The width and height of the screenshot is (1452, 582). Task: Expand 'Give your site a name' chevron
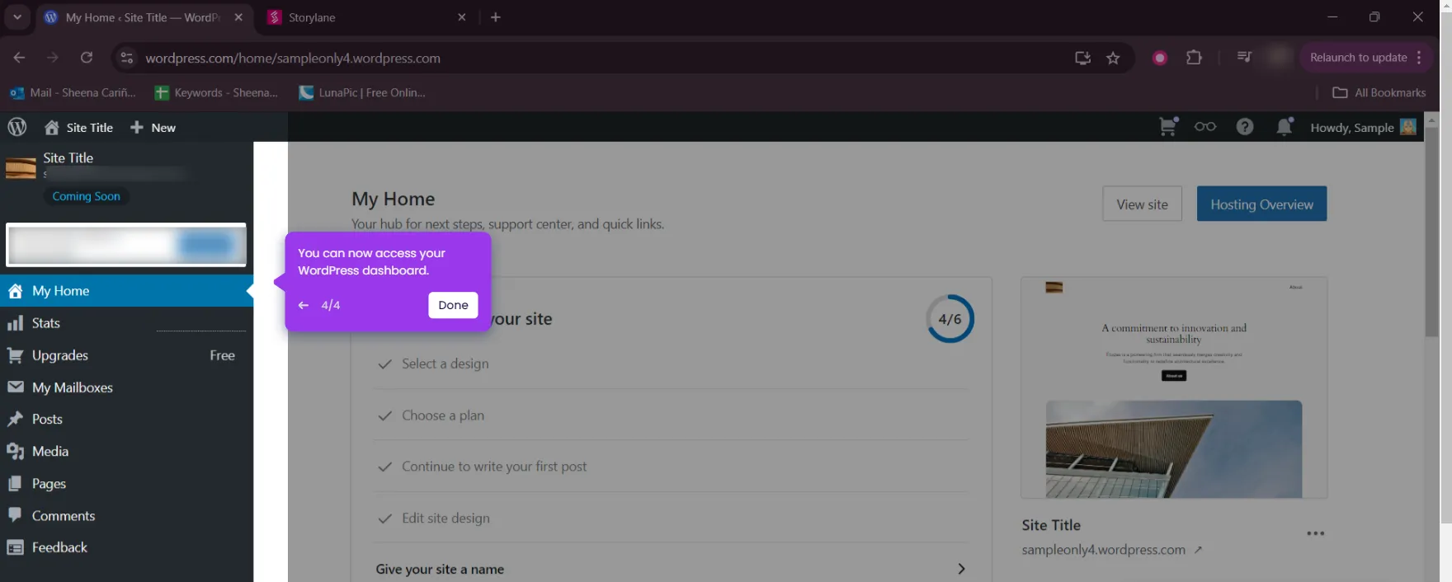pyautogui.click(x=961, y=569)
